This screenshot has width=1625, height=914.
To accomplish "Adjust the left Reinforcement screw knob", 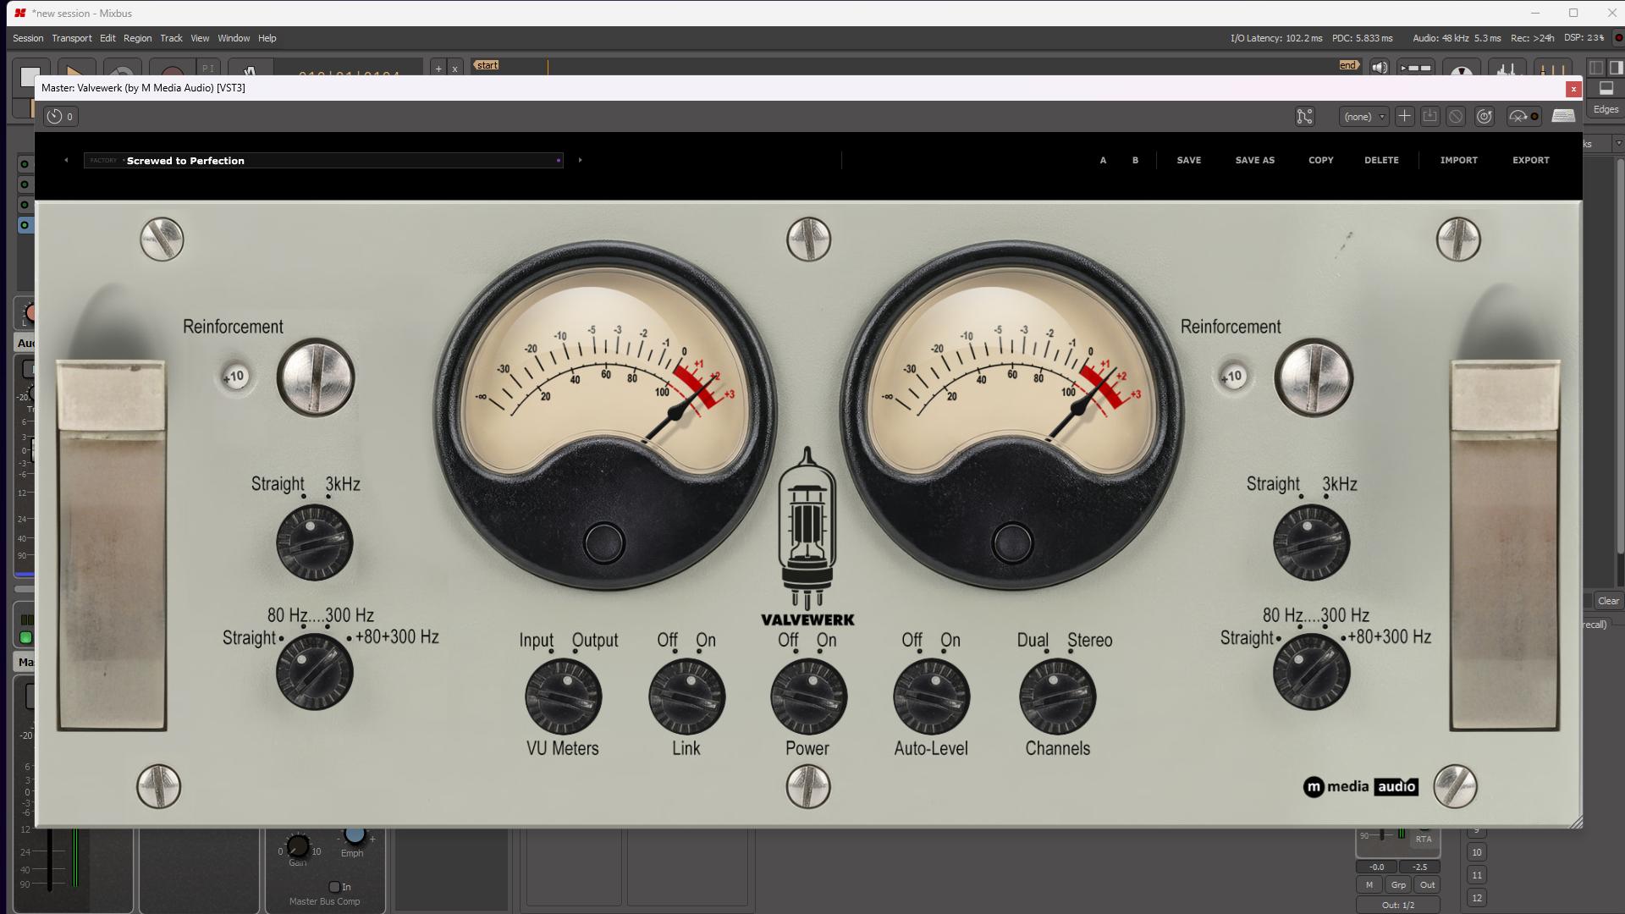I will pos(316,377).
